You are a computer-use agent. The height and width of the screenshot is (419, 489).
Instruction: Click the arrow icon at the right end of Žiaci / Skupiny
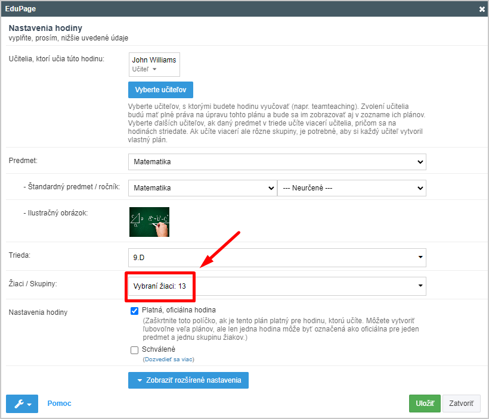pos(420,286)
